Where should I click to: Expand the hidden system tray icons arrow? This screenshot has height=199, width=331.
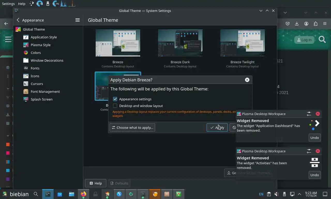tap(299, 194)
